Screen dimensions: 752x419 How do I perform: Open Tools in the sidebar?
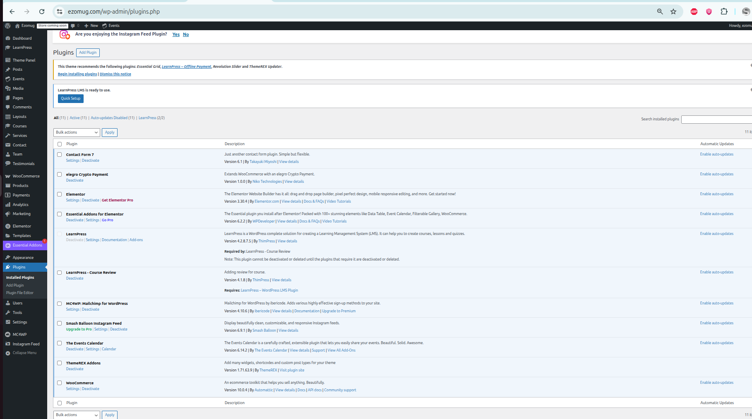point(17,313)
